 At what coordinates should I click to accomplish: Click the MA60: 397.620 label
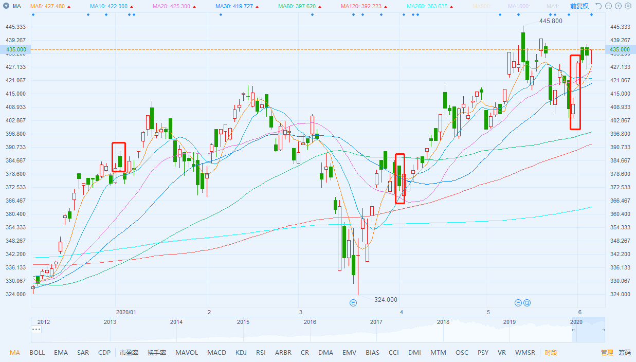coord(297,6)
